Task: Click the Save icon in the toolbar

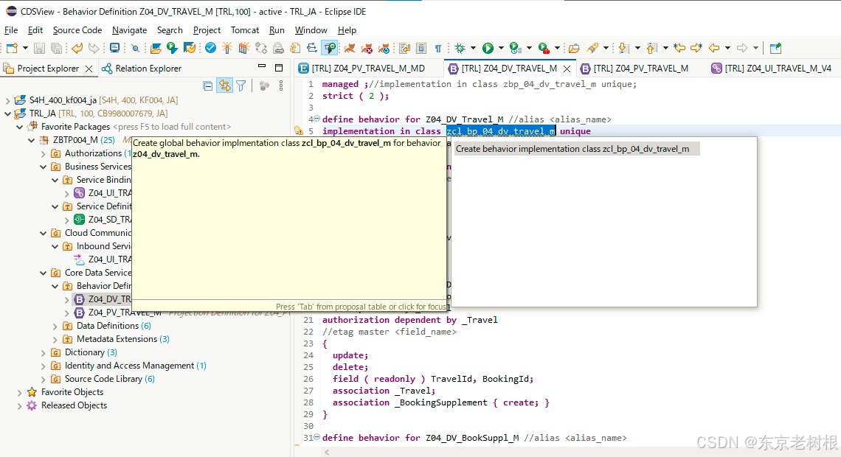Action: [x=38, y=47]
